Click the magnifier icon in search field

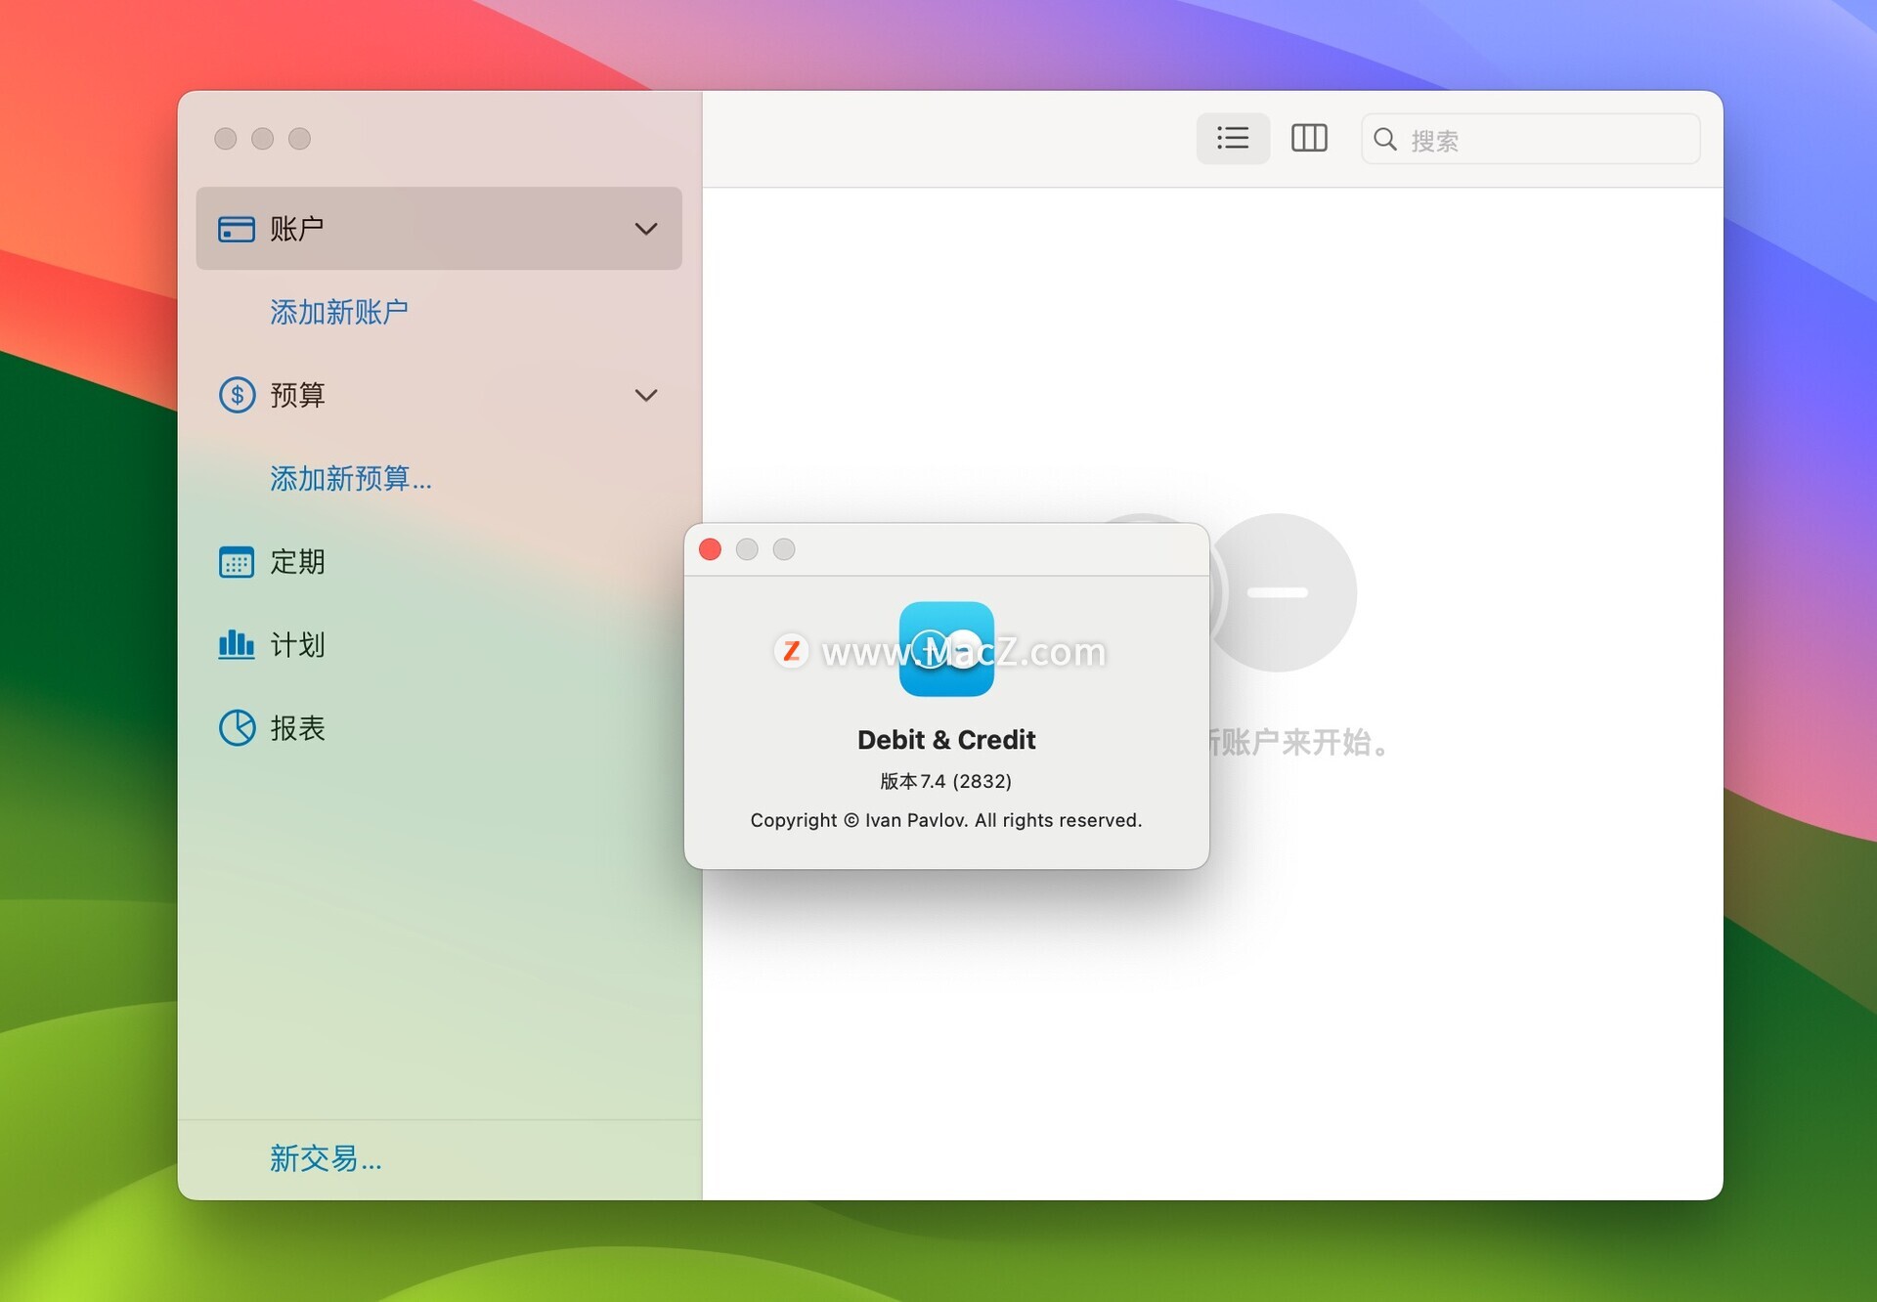point(1384,139)
